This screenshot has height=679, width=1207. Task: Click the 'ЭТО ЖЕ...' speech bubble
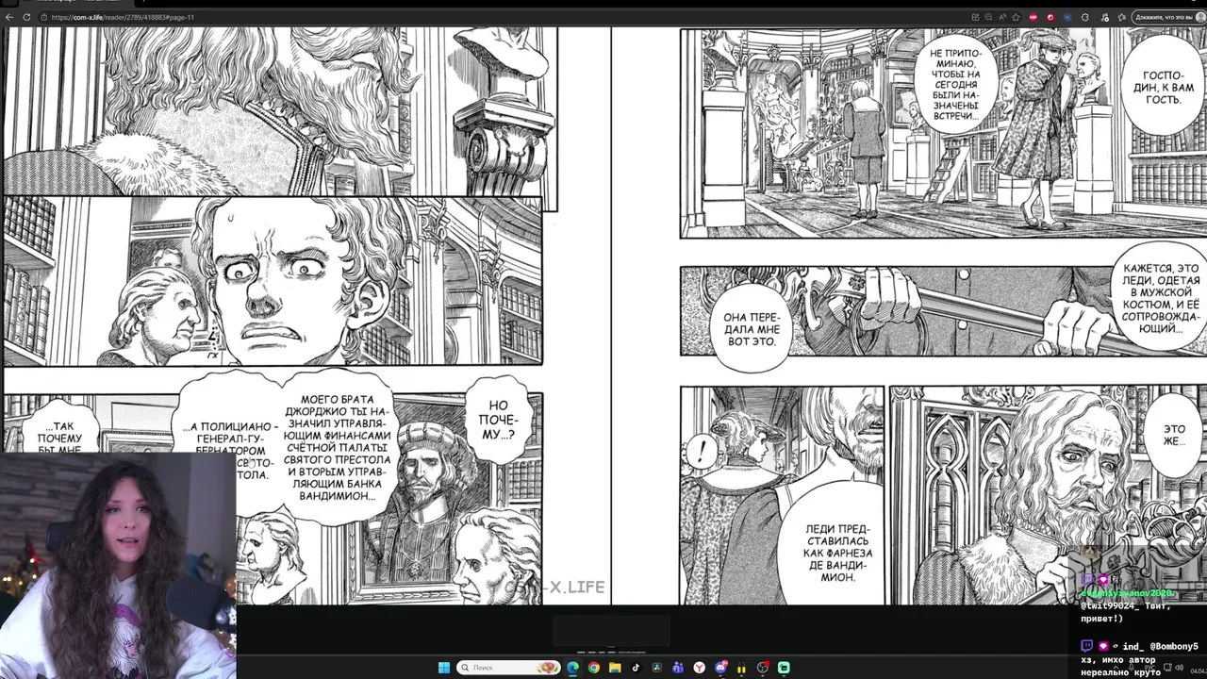(x=1173, y=436)
